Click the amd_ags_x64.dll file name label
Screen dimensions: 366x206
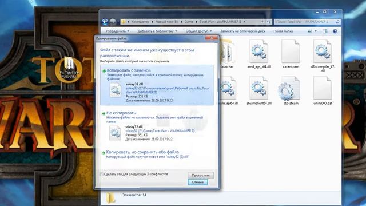click(259, 66)
